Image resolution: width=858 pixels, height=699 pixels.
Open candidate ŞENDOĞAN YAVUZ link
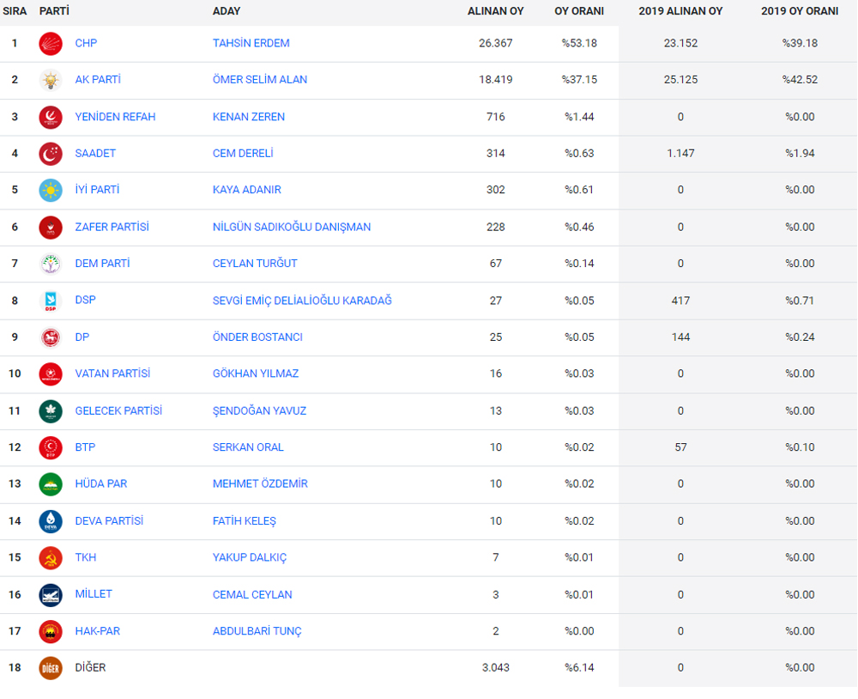pos(260,410)
